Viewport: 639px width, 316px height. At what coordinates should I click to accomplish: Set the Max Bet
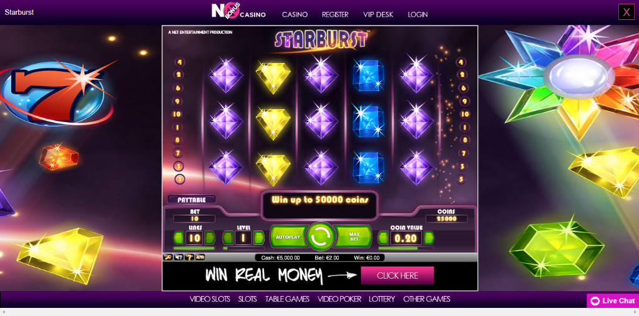[354, 237]
